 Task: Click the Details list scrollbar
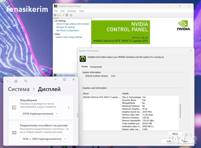180,111
